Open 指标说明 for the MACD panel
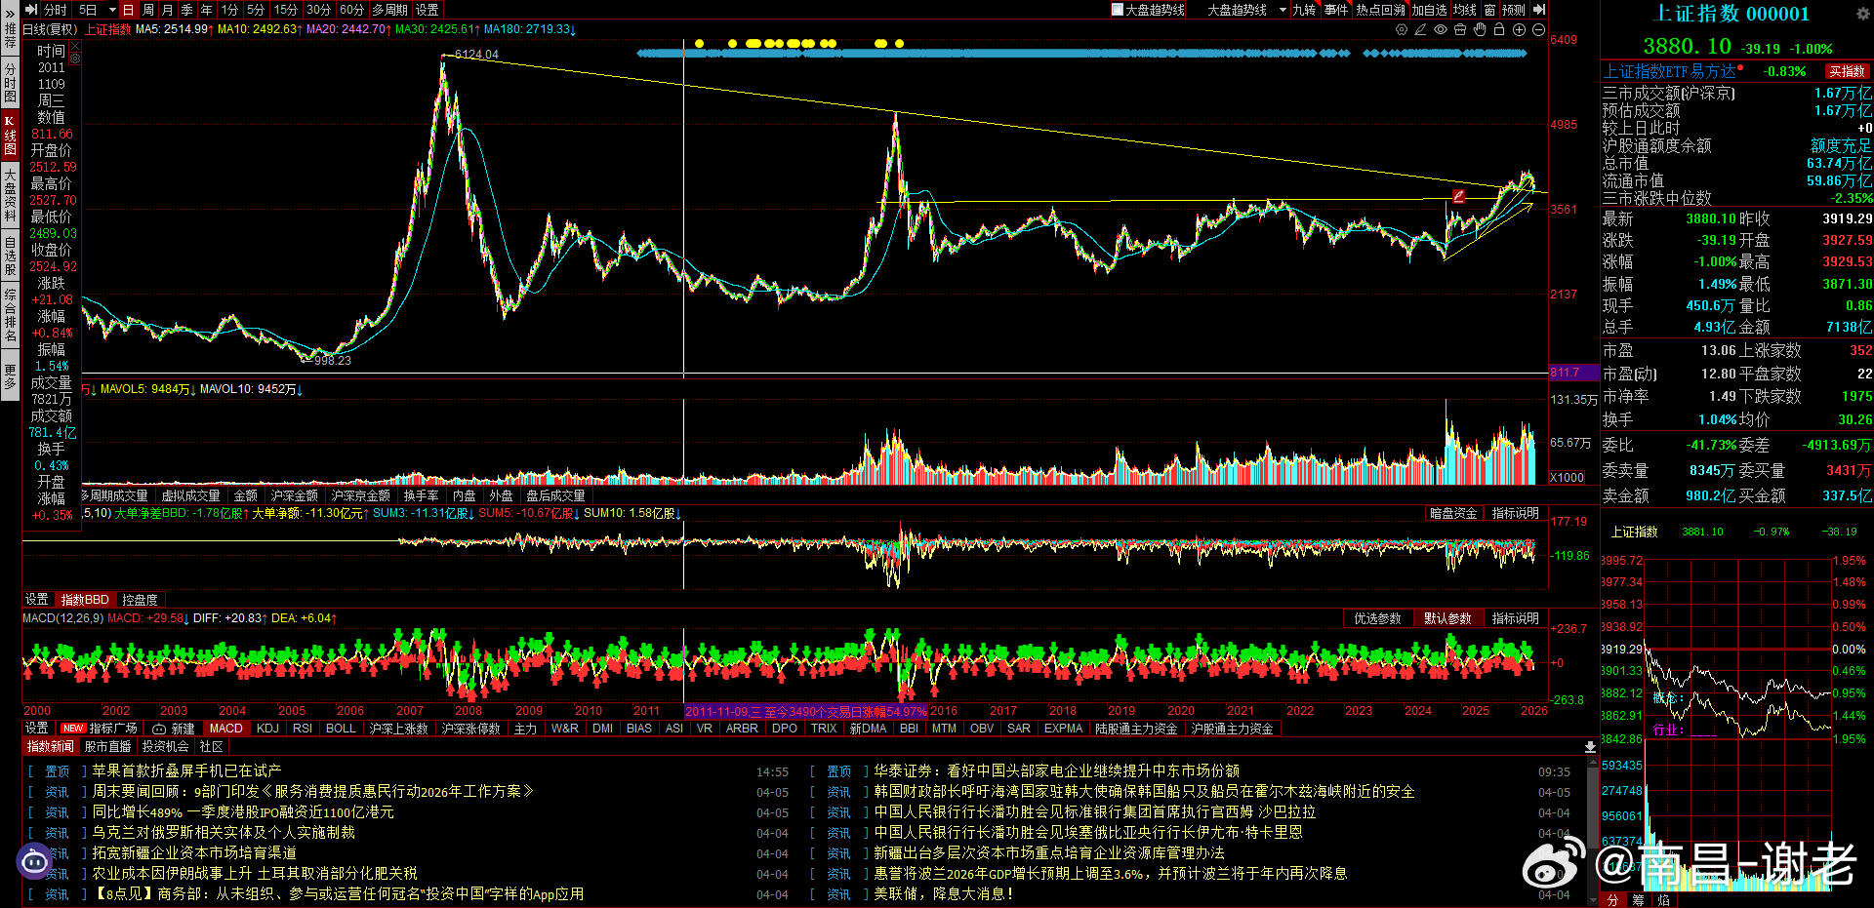 coord(1515,618)
